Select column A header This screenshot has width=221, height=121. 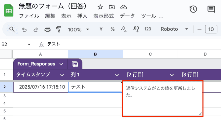(x=40, y=54)
